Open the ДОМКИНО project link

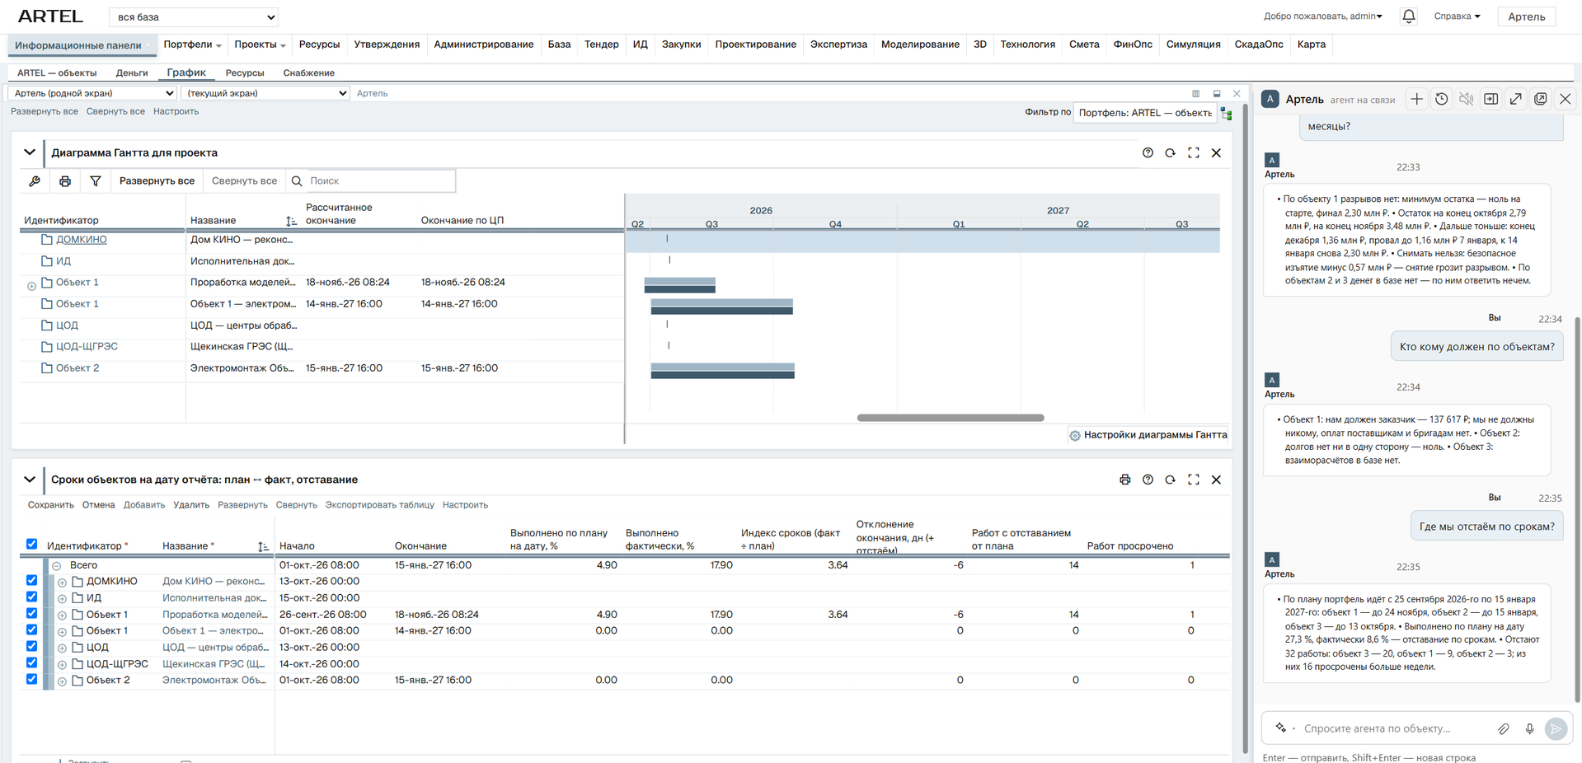tap(82, 240)
